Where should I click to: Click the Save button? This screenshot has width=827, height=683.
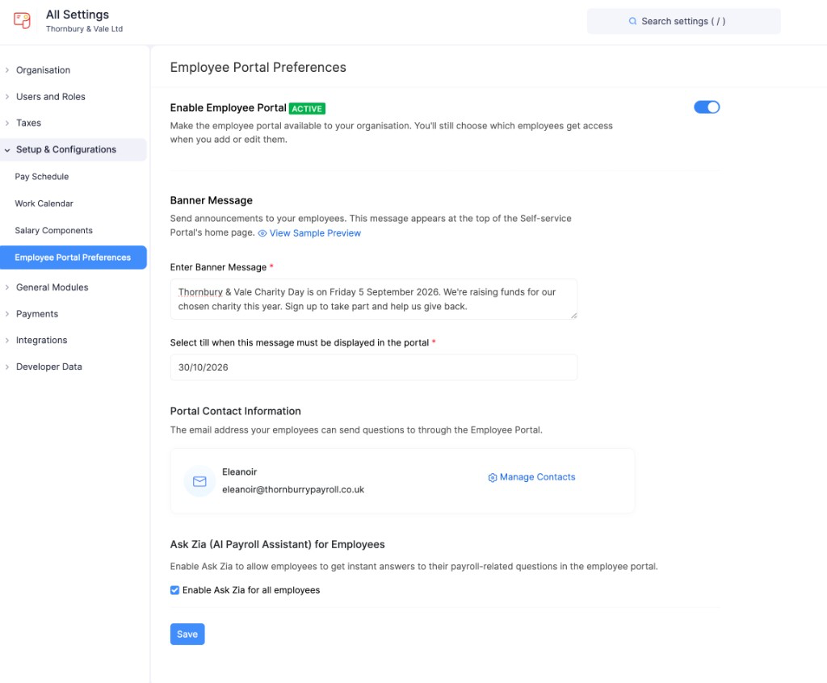point(187,634)
